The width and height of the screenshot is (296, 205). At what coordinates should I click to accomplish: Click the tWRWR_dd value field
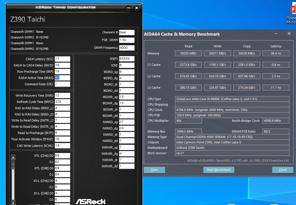[127, 166]
